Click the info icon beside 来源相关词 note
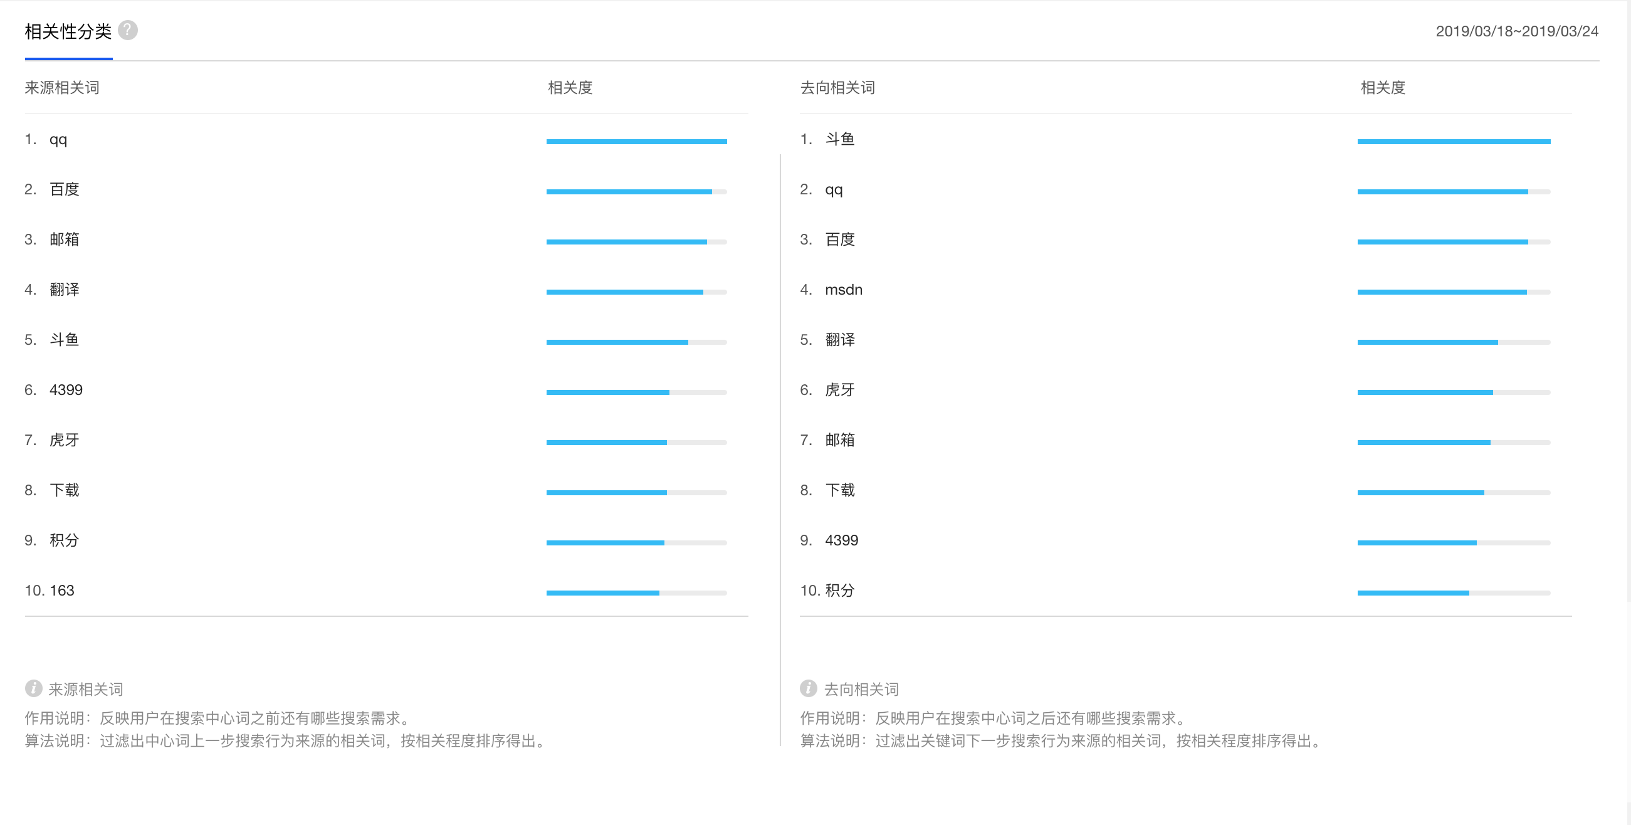 [34, 688]
